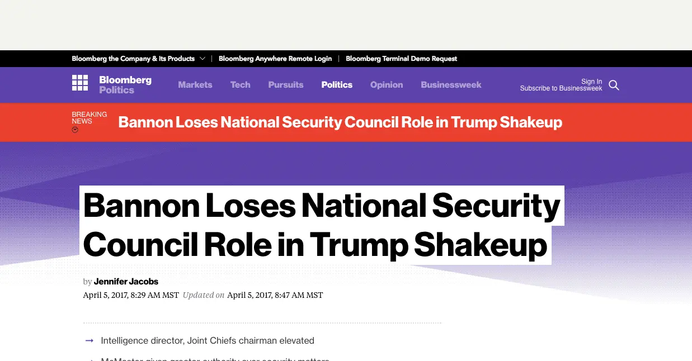
Task: Open Bloomberg the Company & Its Products
Action: tap(133, 59)
